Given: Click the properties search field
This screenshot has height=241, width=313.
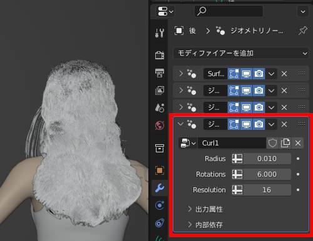Looking at the screenshot, I should point(228,11).
